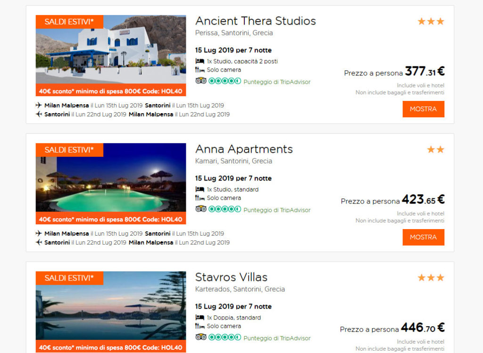483x353 pixels.
Task: Click the bed icon beside Anna Apartments' Studio standard
Action: point(200,189)
